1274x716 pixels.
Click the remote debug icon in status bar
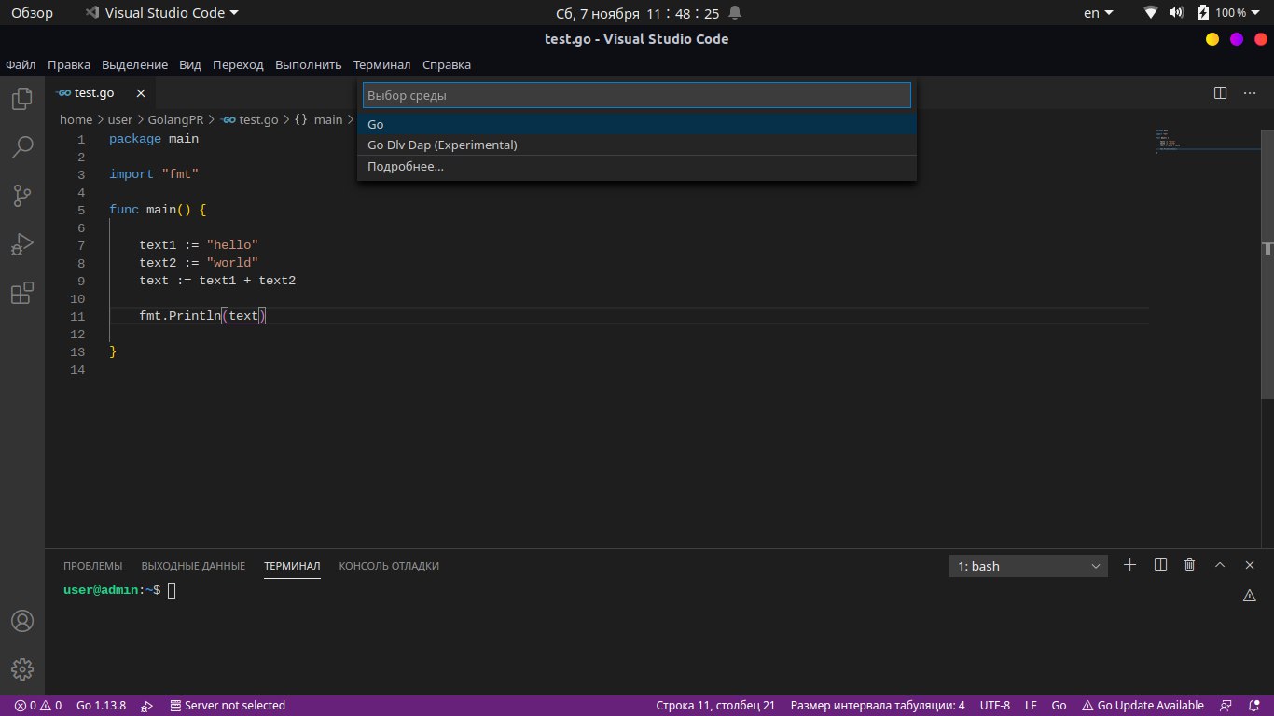click(147, 706)
